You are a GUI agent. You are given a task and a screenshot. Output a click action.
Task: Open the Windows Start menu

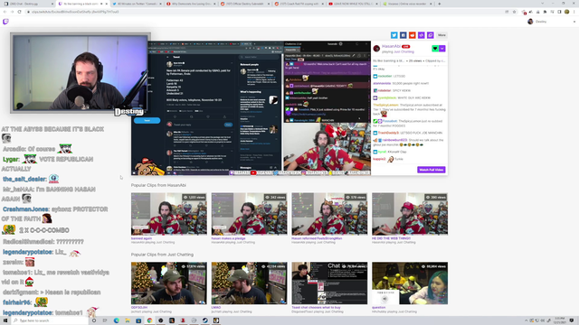(5, 320)
